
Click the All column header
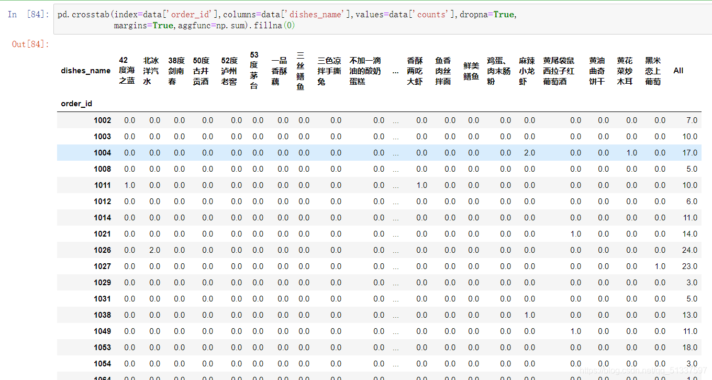click(678, 71)
